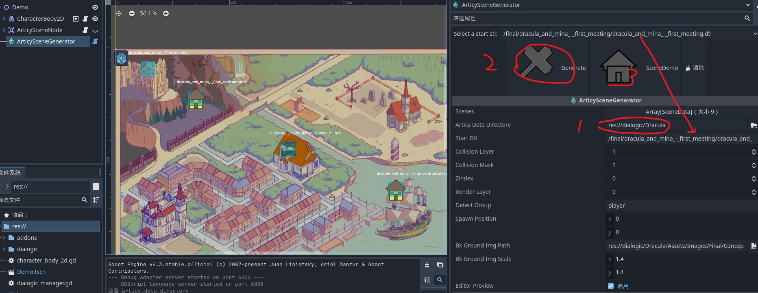
Task: Select the house marker near the ship
Action: 396,191
